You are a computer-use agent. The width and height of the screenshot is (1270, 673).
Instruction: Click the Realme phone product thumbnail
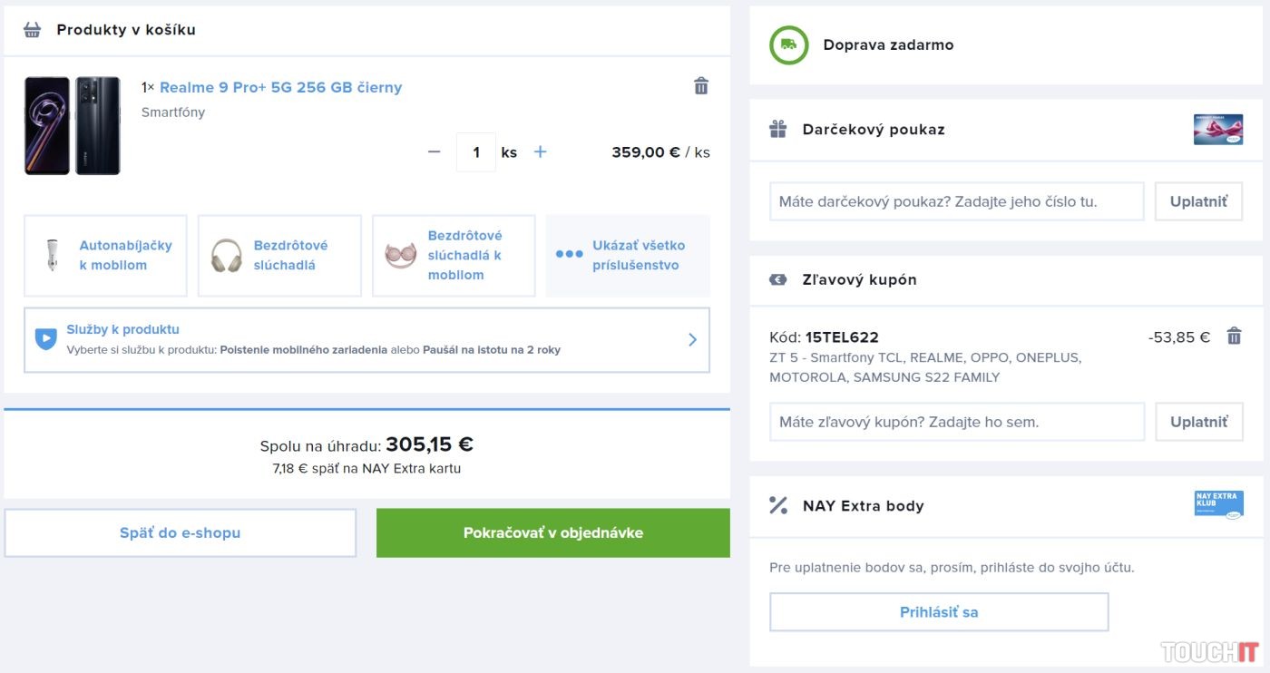click(x=73, y=125)
